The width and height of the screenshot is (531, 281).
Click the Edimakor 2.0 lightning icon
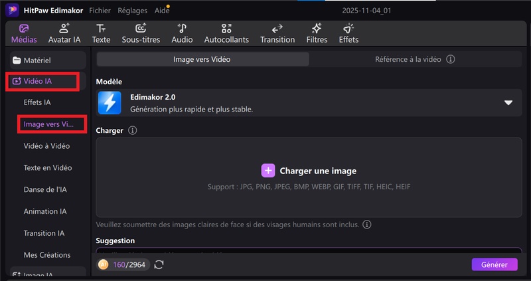[x=110, y=103]
